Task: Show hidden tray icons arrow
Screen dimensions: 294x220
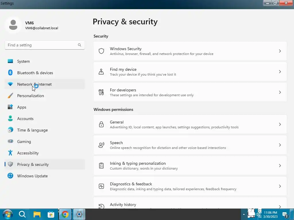Action: (244, 214)
